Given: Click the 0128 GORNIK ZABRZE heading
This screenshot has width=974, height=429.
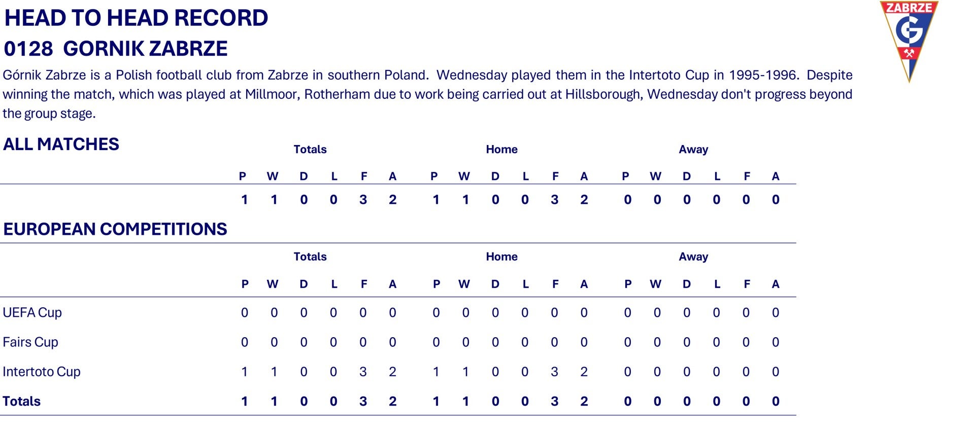Looking at the screenshot, I should (116, 49).
